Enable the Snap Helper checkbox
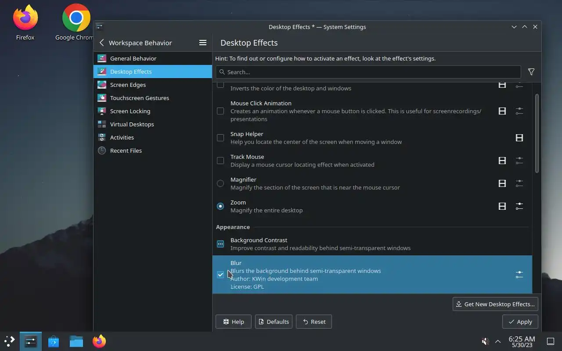The image size is (562, 351). coord(220,138)
